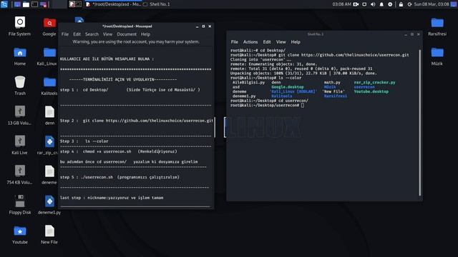Click the 'Step 3 : ls --color' line
This screenshot has height=257, width=458.
click(x=84, y=141)
